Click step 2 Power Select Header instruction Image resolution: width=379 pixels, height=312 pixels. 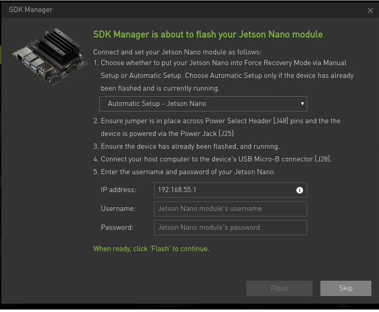click(x=217, y=127)
